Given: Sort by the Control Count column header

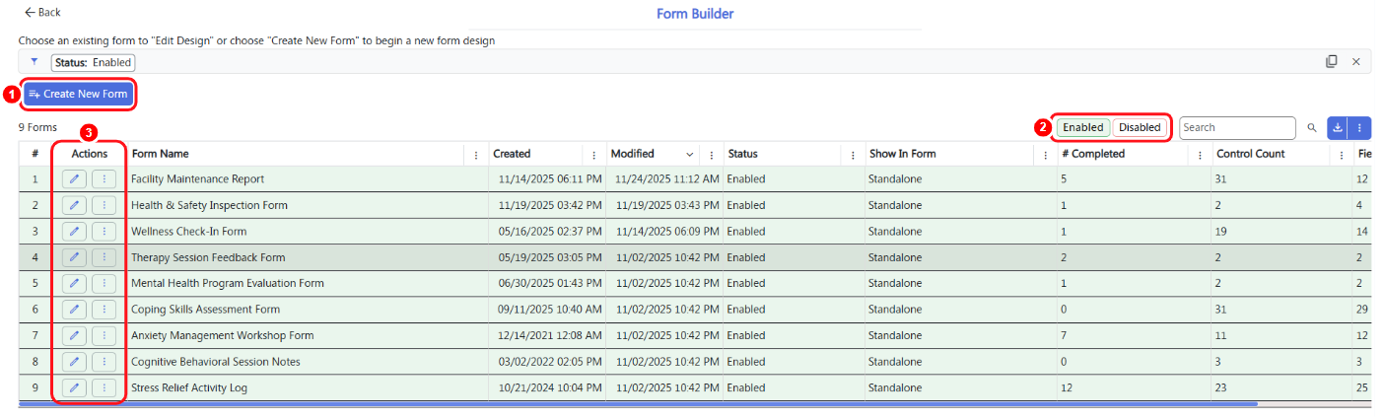Looking at the screenshot, I should point(1251,154).
